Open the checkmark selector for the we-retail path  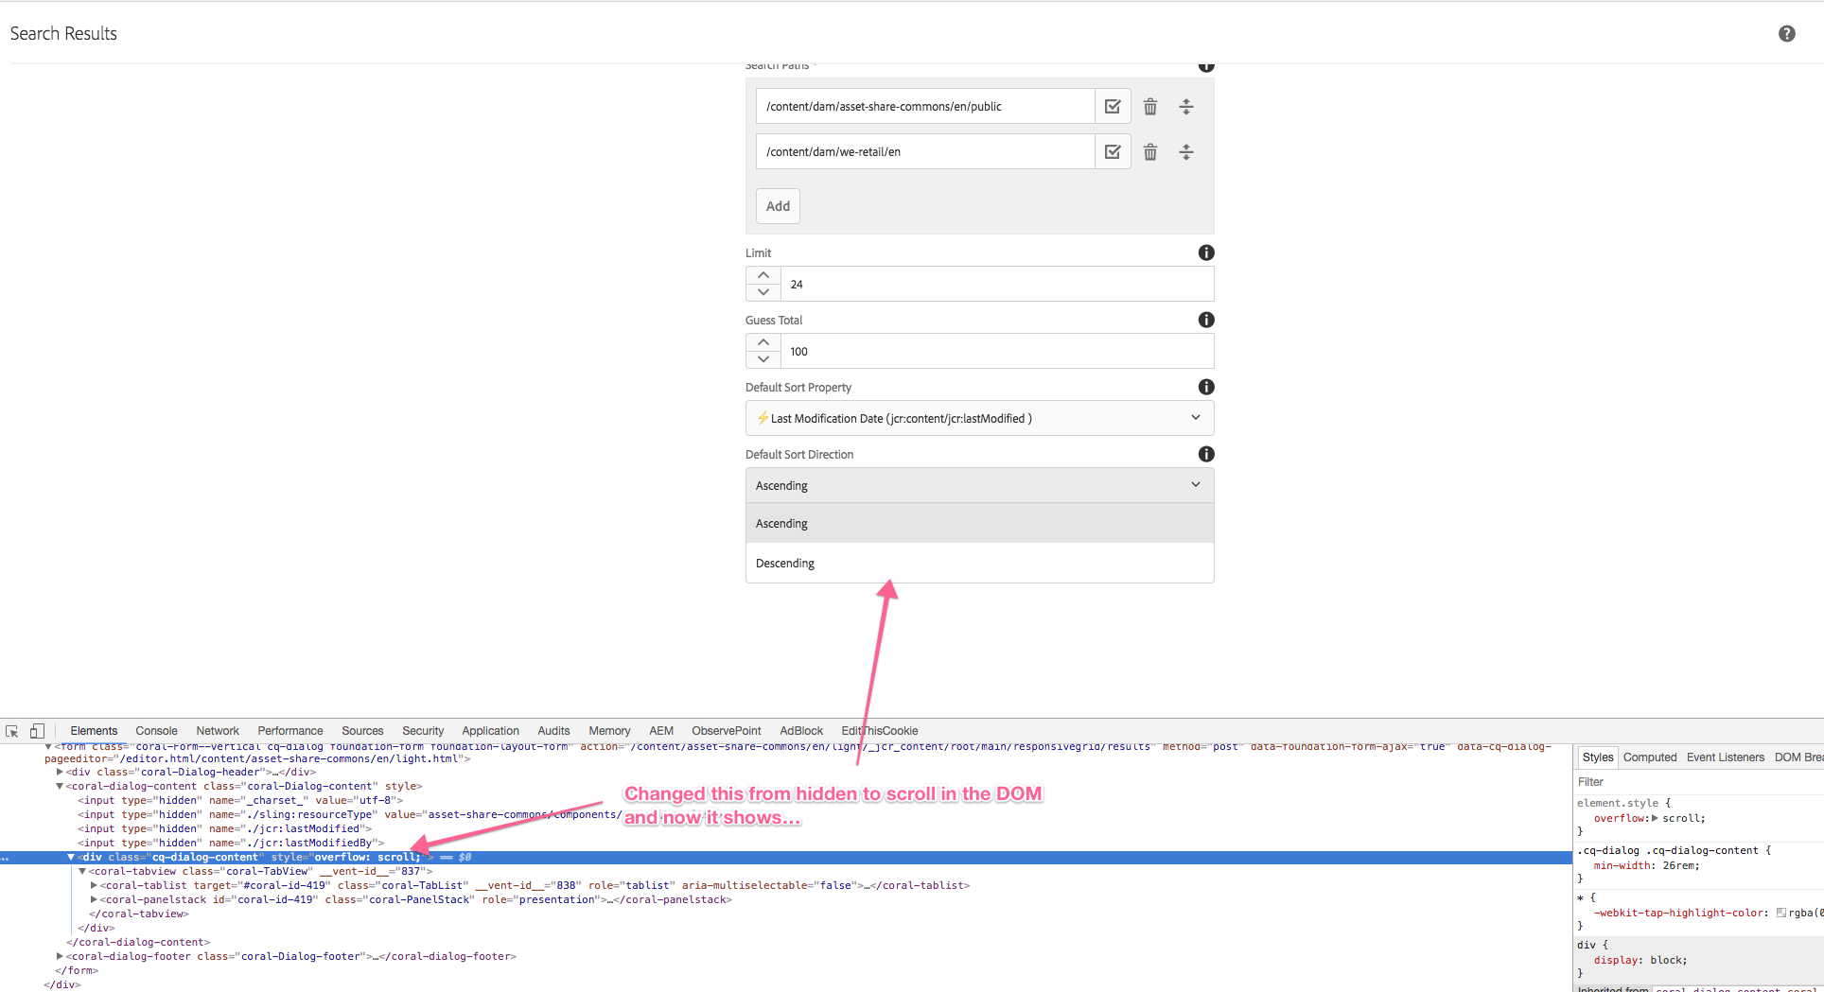pyautogui.click(x=1113, y=151)
